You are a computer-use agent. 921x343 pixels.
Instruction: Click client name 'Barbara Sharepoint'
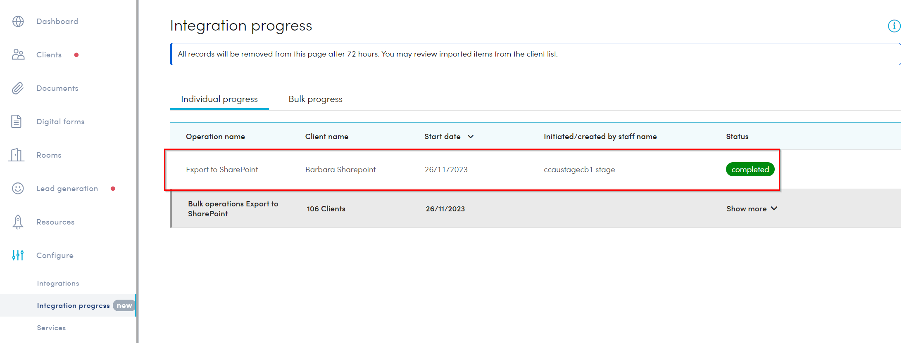point(340,169)
